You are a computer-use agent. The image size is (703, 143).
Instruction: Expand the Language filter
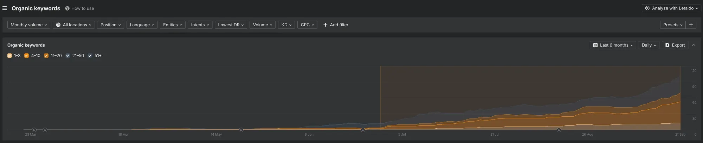click(x=142, y=25)
